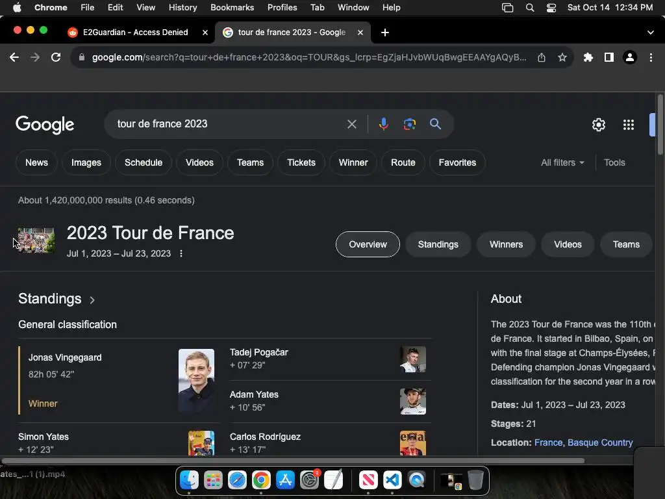Screen dimensions: 665x499
Task: Start voice search with the microphone
Action: (x=383, y=124)
